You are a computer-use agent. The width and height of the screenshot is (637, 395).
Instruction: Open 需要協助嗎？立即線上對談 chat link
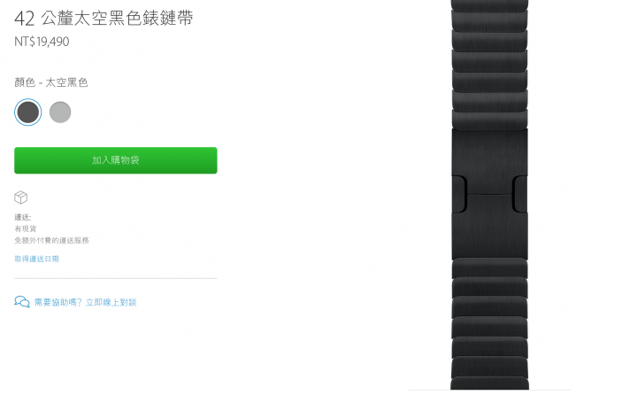click(x=85, y=302)
